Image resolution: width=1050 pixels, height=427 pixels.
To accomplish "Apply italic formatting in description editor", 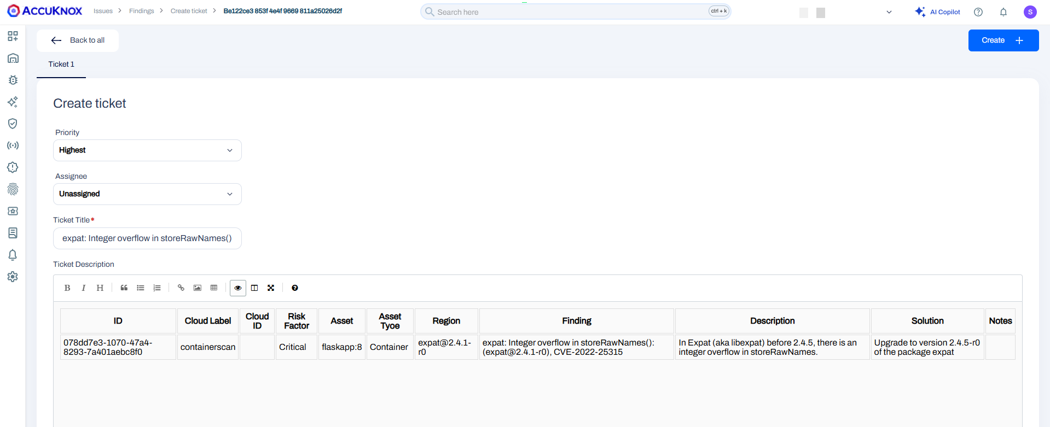I will 84,288.
